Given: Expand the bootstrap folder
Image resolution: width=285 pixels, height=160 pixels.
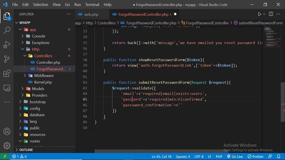Looking at the screenshot, I should [20, 102].
